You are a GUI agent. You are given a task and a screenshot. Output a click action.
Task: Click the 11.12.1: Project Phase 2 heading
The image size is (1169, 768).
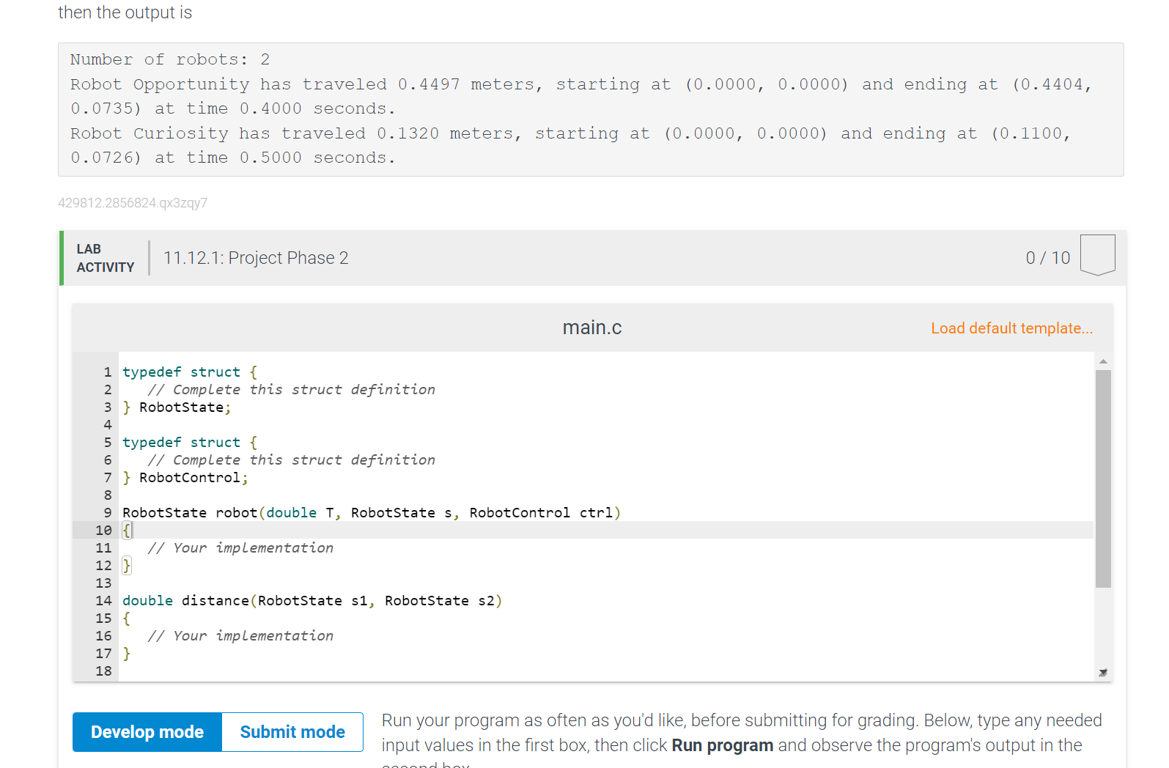click(256, 258)
